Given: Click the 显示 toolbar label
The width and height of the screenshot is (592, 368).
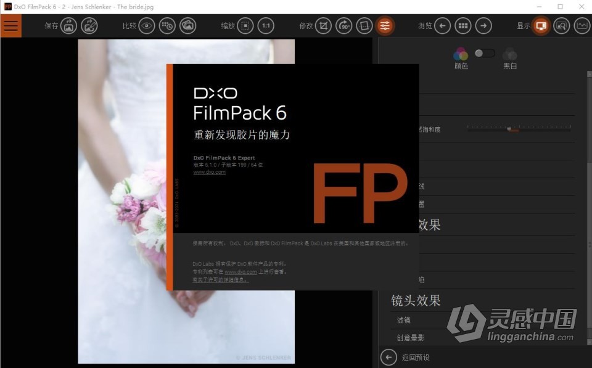Looking at the screenshot, I should [524, 26].
